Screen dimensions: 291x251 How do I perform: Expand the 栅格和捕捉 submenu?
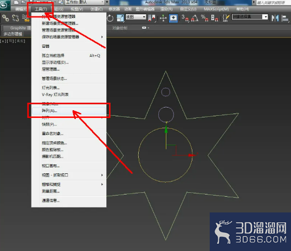[69, 184]
